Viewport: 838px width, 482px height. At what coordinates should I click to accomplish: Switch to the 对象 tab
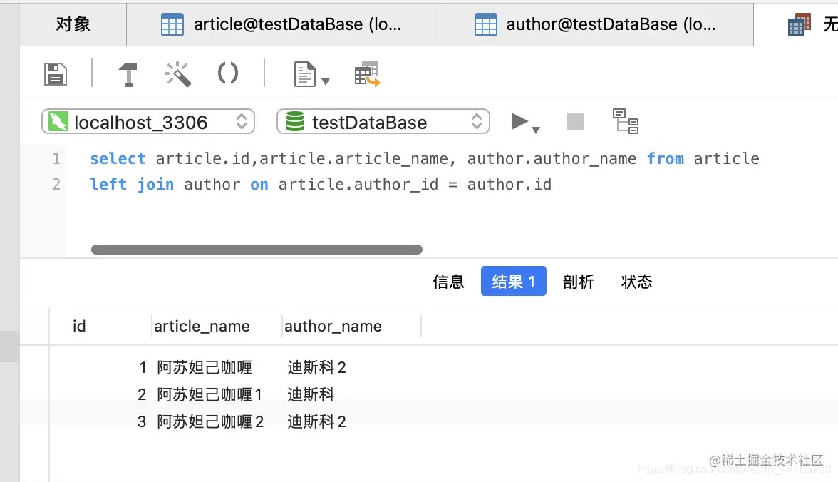pyautogui.click(x=73, y=24)
